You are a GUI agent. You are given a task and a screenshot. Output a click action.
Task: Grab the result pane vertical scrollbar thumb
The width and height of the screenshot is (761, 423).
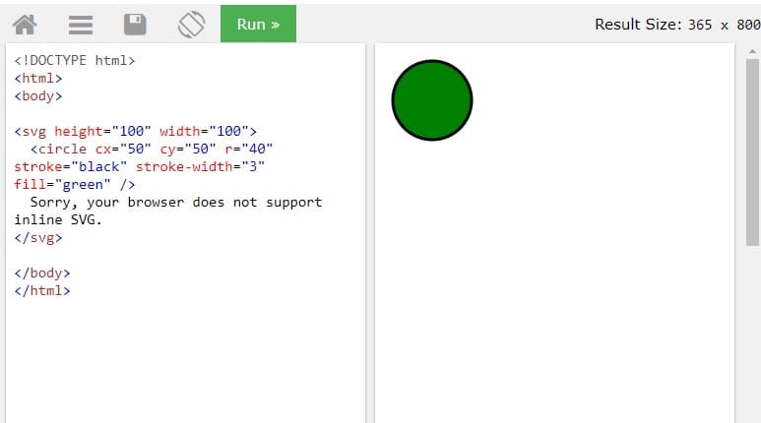point(752,148)
